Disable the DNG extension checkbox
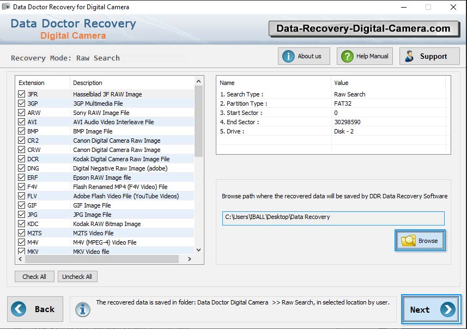The height and width of the screenshot is (329, 467). (21, 168)
